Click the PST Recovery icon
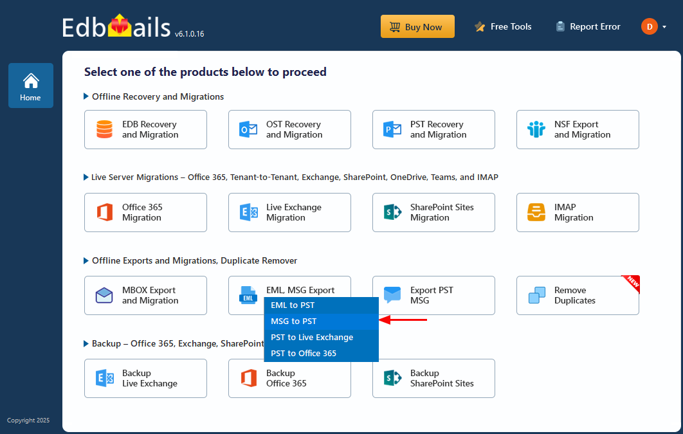 392,129
